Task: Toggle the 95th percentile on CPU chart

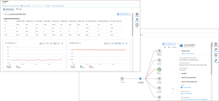Action: point(55,44)
